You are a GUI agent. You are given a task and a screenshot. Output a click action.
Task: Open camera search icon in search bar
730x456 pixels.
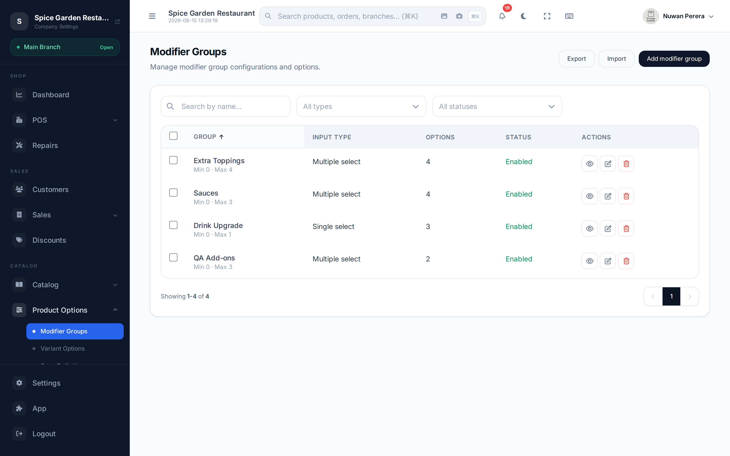pyautogui.click(x=459, y=16)
